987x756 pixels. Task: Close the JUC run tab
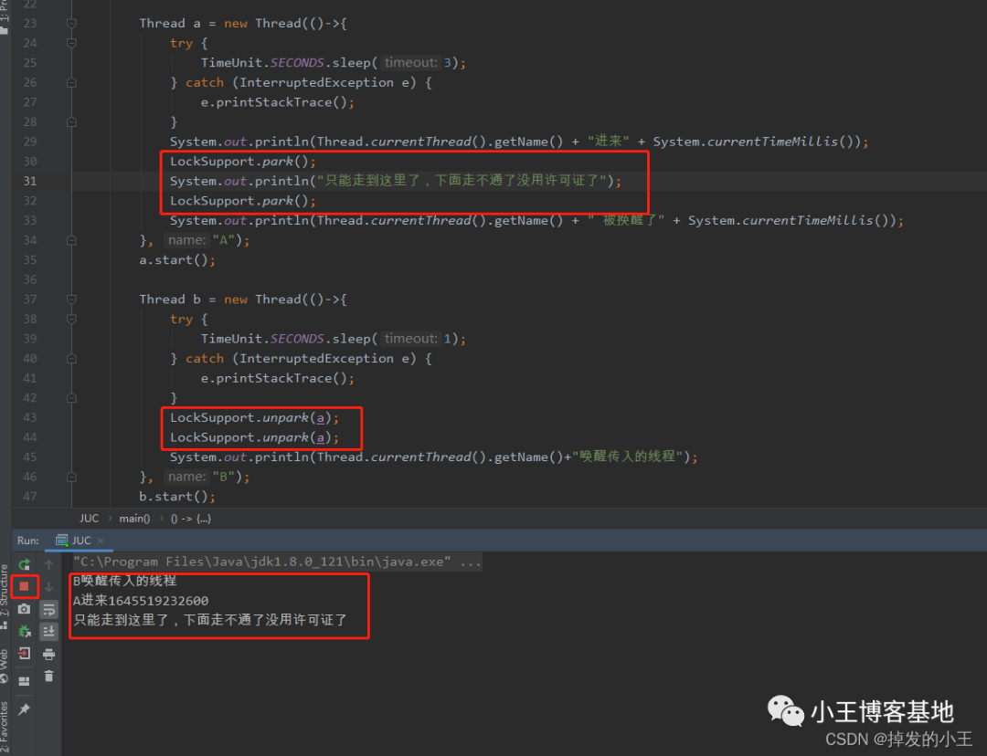pos(101,541)
